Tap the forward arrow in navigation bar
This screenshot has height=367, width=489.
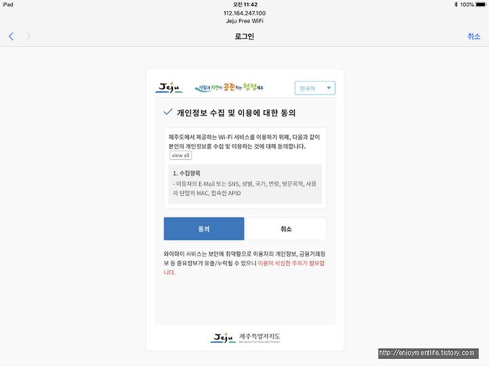(29, 37)
